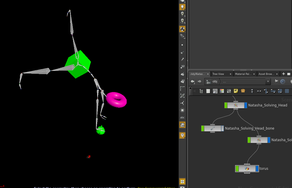Image resolution: width=292 pixels, height=188 pixels.
Task: Pin the network pane with the pin icon
Action: [276, 81]
